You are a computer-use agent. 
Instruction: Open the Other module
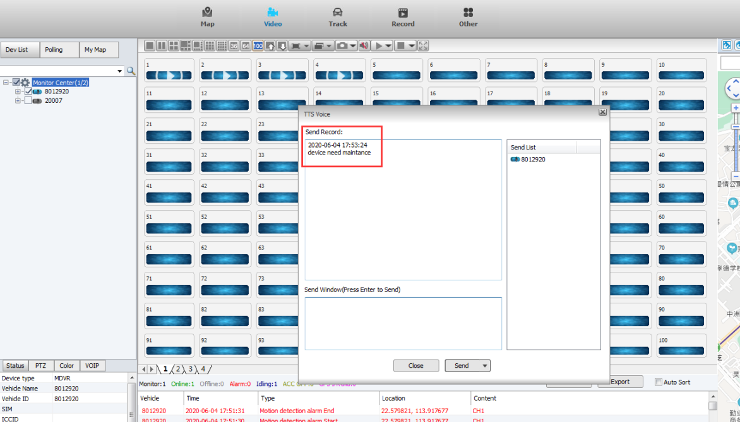pos(468,17)
